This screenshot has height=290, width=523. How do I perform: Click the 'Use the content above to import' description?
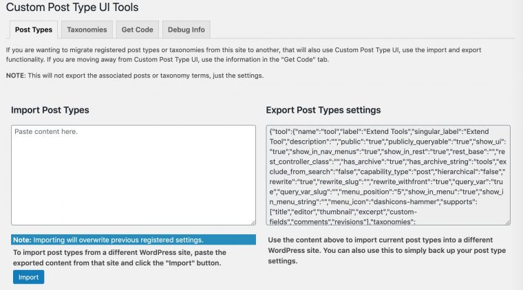[387, 250]
